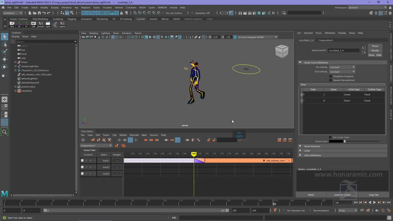Click the Hide button
393x221 pixels.
click(x=379, y=55)
